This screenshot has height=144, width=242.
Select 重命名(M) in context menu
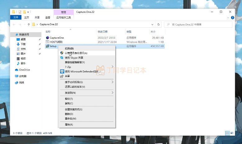click(x=87, y=119)
